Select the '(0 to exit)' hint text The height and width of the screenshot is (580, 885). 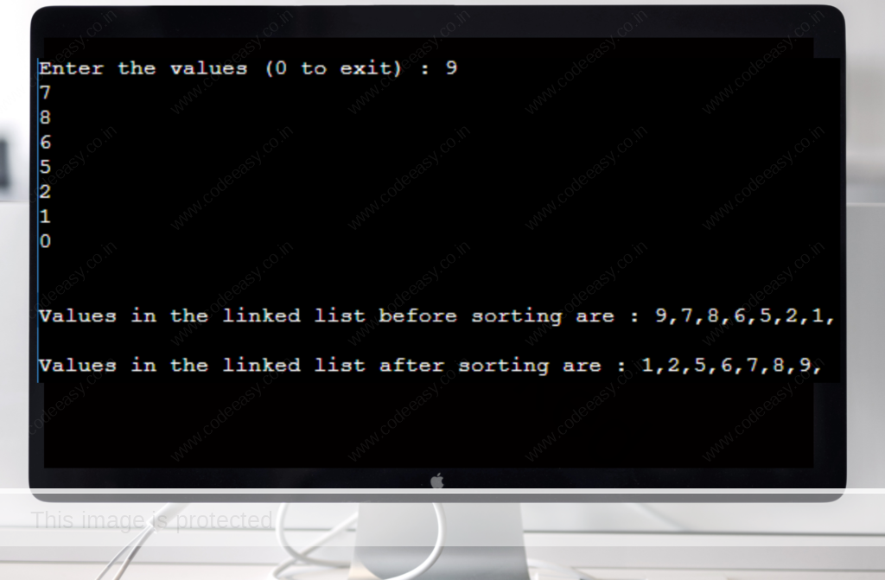333,68
